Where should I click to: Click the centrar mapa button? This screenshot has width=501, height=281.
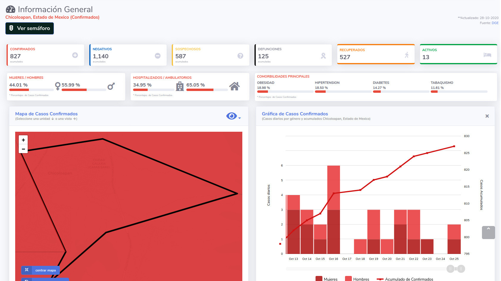[40, 270]
